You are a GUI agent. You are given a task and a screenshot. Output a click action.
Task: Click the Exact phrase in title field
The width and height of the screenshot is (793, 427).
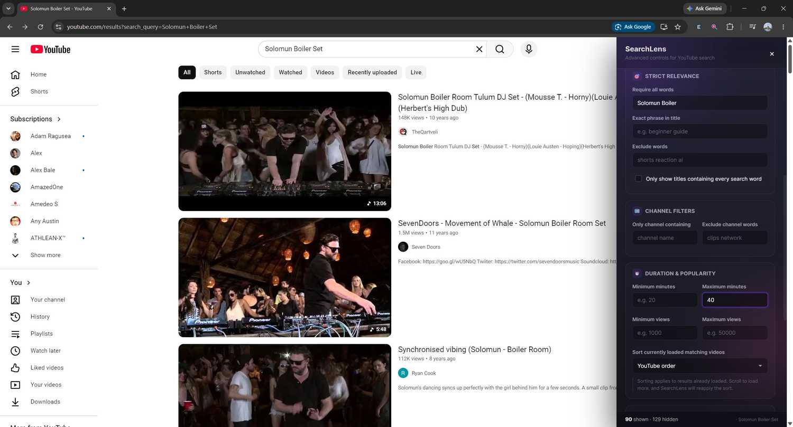(x=700, y=131)
